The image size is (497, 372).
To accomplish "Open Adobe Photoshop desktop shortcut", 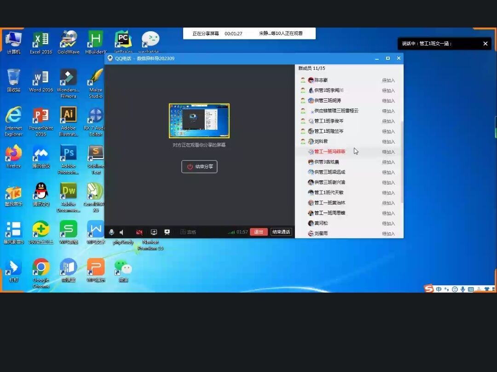I will (68, 153).
